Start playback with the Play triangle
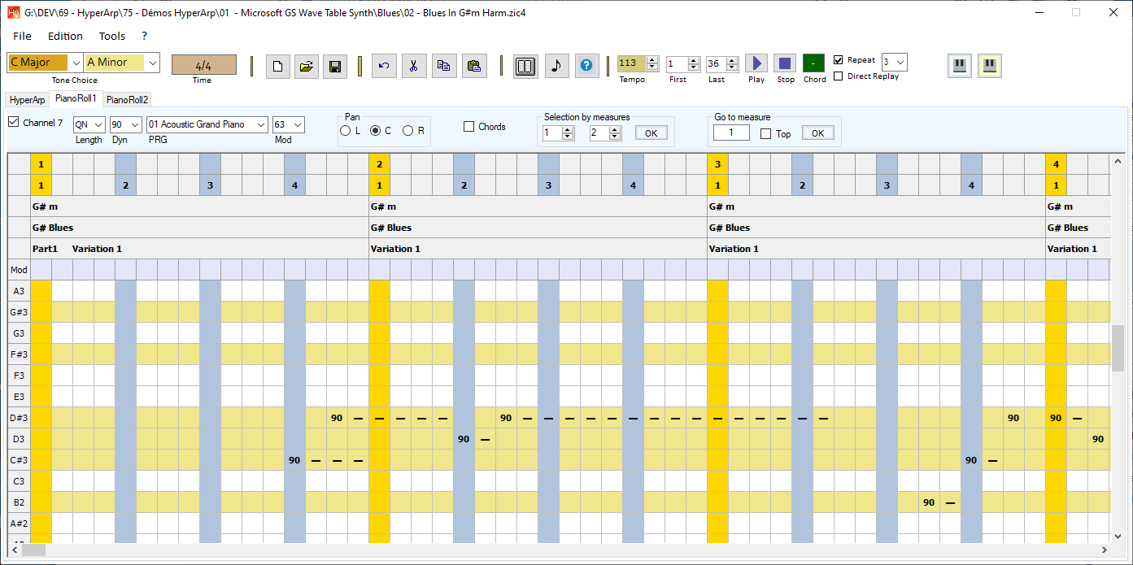This screenshot has width=1133, height=565. [756, 63]
